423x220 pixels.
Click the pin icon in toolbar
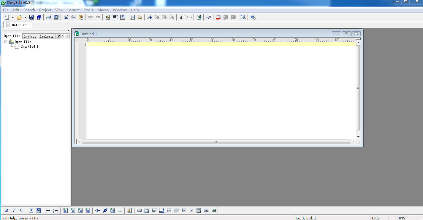(x=209, y=17)
